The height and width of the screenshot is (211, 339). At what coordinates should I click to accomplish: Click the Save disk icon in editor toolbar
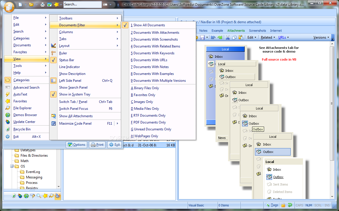point(202,37)
